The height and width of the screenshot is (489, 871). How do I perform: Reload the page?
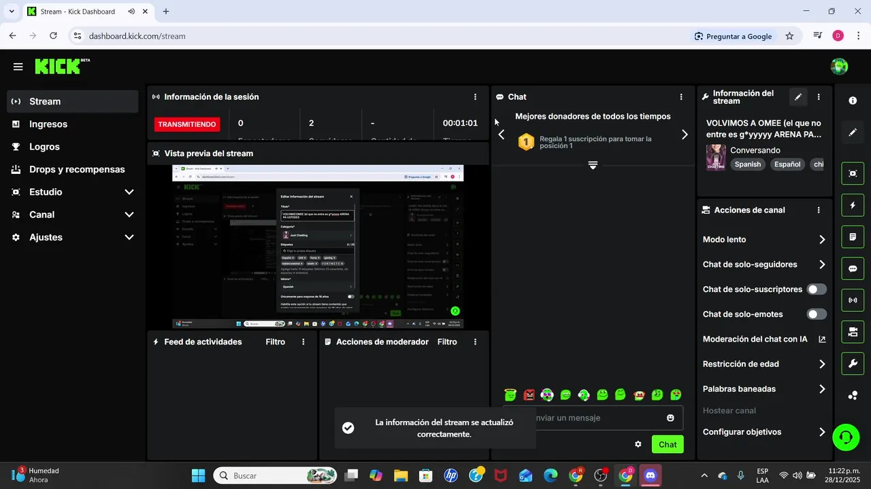pos(53,36)
